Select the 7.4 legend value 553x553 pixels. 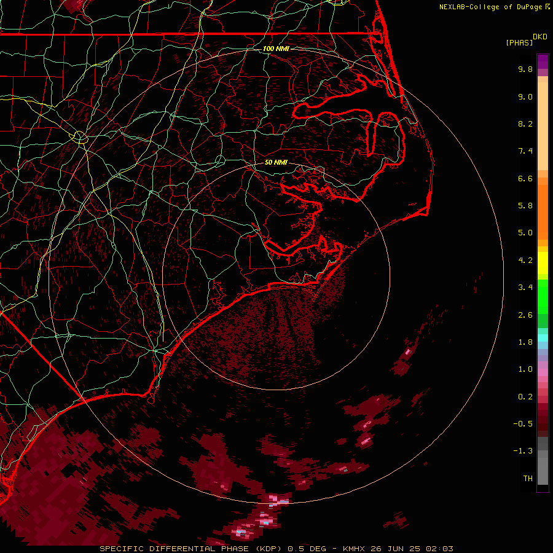click(x=525, y=151)
